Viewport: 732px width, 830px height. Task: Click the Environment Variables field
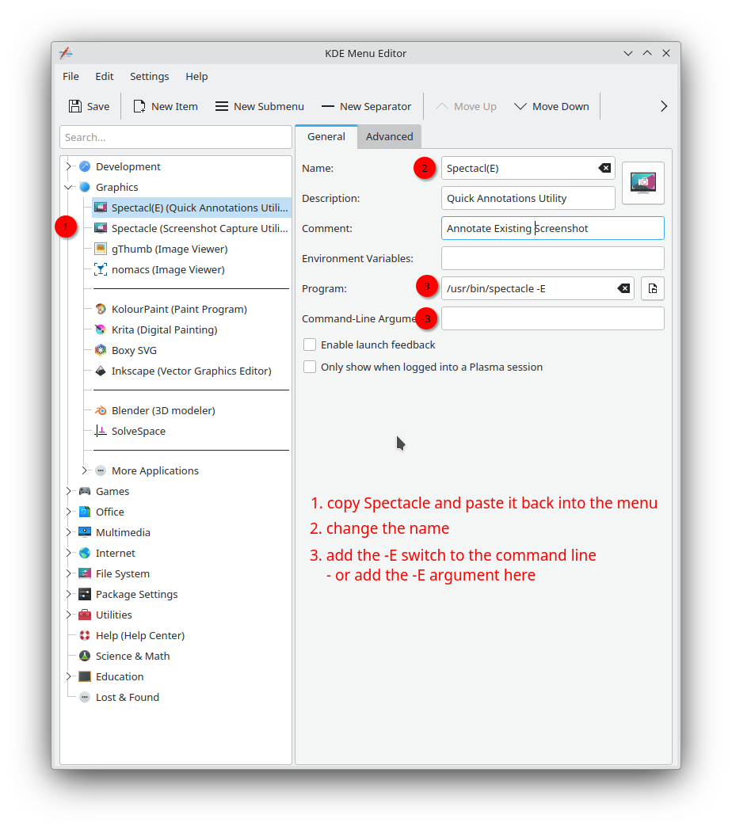[552, 258]
